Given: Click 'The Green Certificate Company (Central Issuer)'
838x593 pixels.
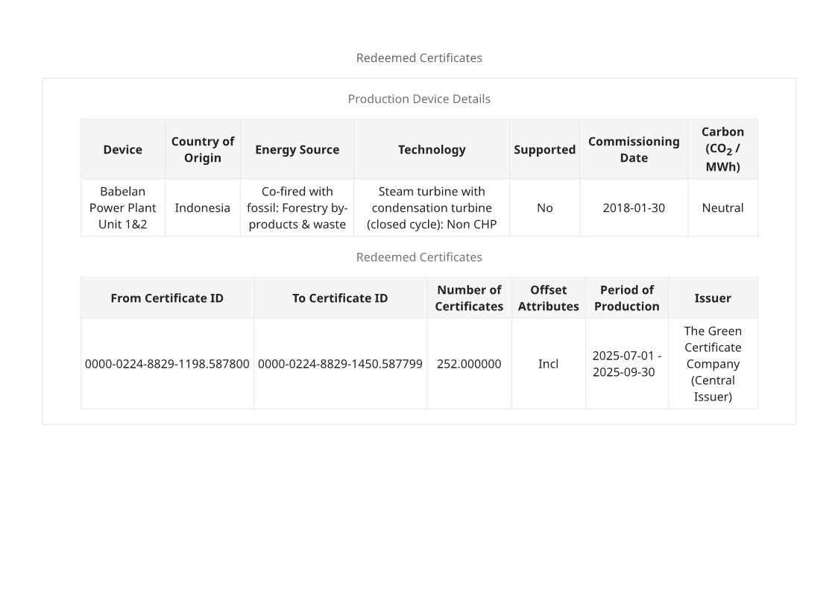Looking at the screenshot, I should click(x=713, y=363).
